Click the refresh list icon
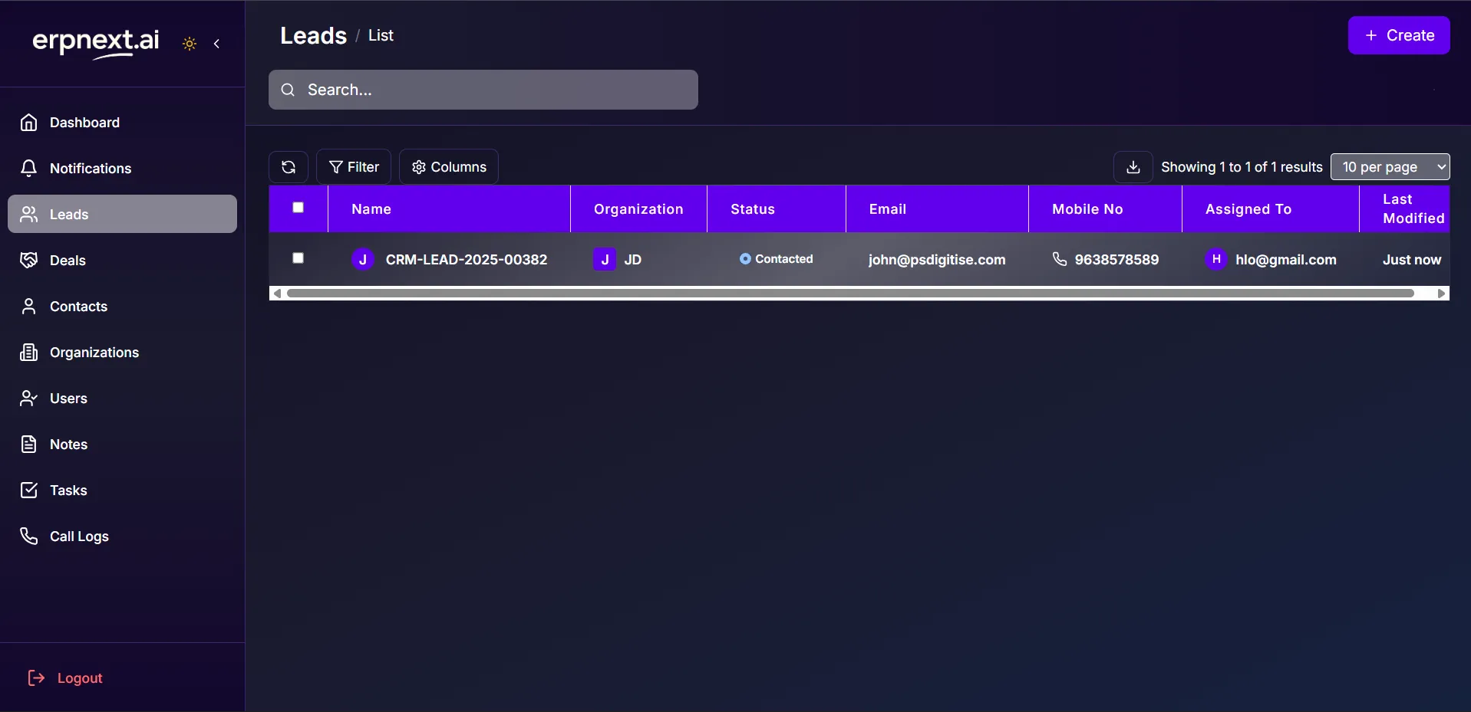 pos(289,167)
